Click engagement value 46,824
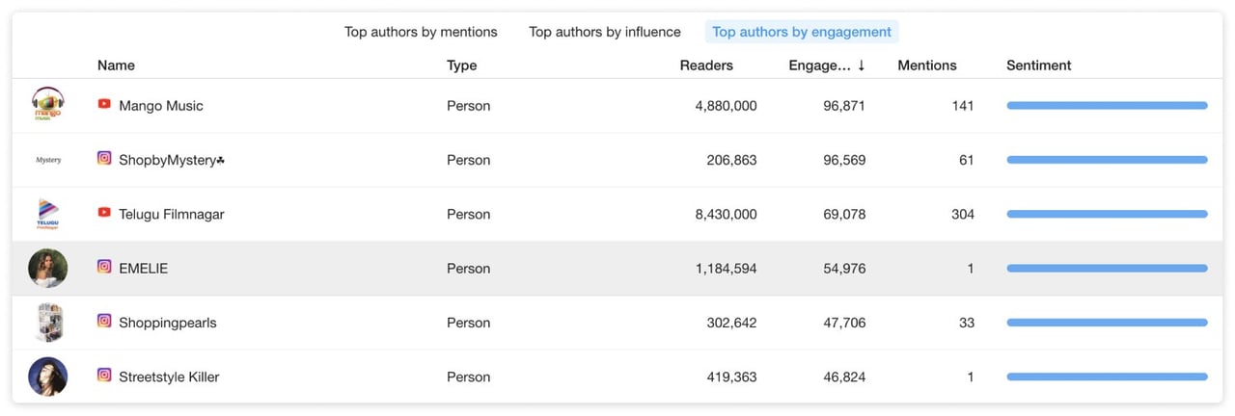This screenshot has width=1235, height=416. point(843,377)
